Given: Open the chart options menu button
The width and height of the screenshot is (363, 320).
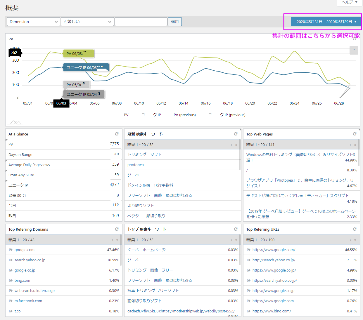Looking at the screenshot, I should (354, 50).
